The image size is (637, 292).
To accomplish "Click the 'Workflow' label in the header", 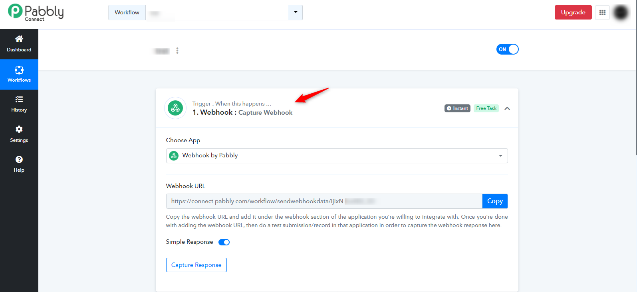I will tap(127, 12).
